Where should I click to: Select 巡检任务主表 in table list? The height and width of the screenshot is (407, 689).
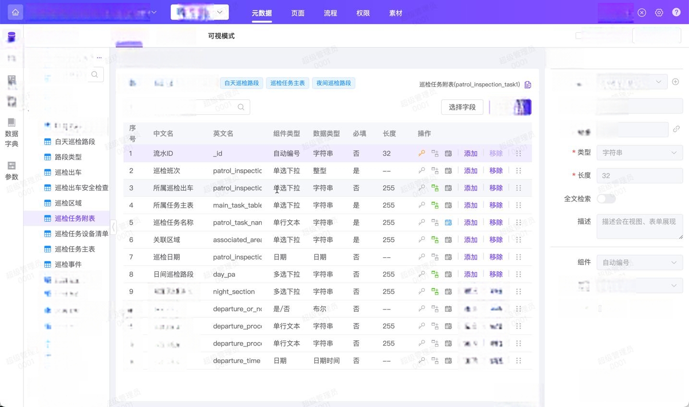[75, 249]
